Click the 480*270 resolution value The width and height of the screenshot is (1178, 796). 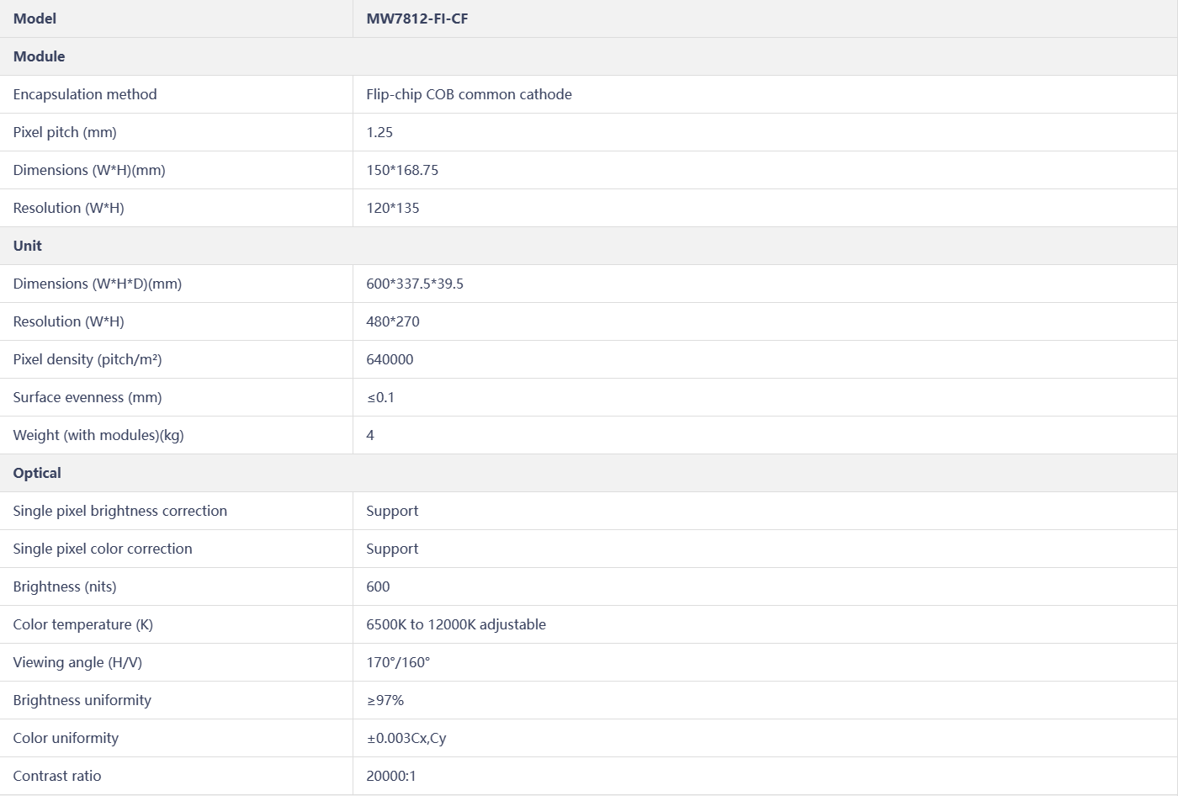point(392,321)
